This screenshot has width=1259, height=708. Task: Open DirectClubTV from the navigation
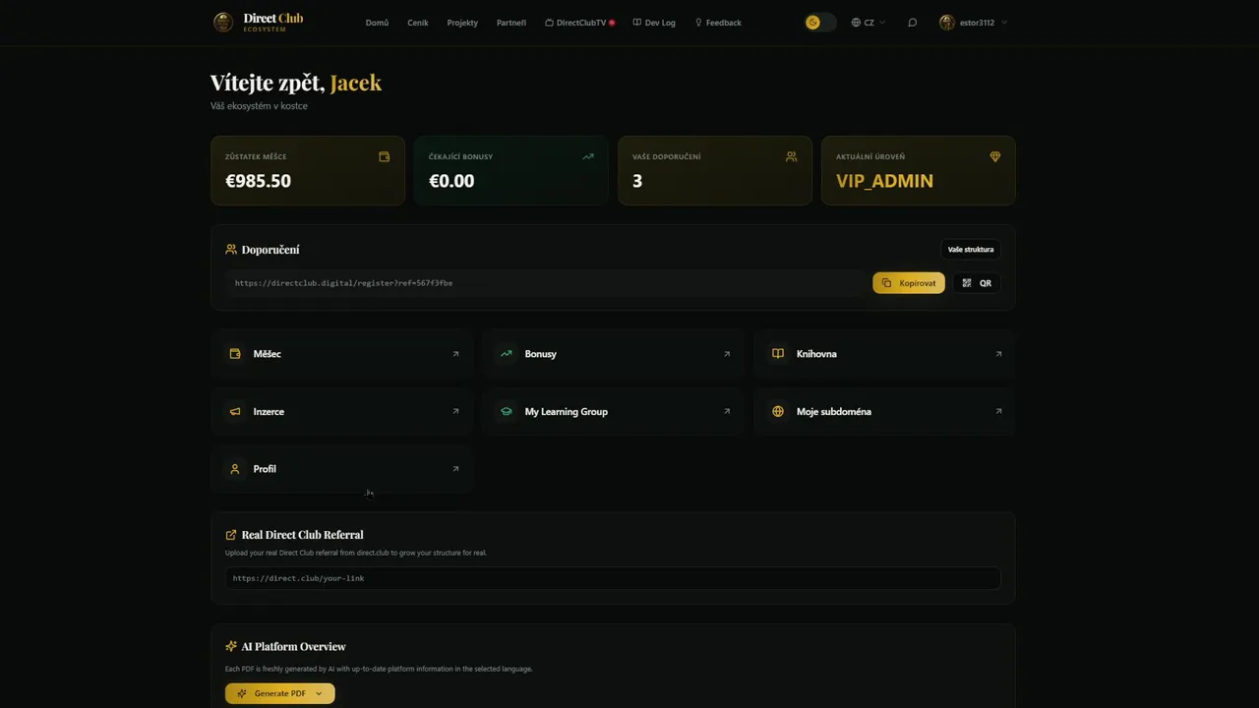point(580,23)
